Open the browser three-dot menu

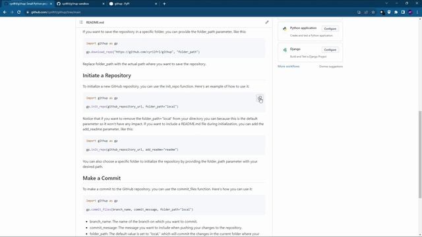click(x=417, y=12)
